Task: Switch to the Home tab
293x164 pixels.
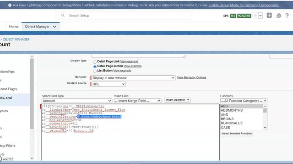Action: pyautogui.click(x=14, y=26)
